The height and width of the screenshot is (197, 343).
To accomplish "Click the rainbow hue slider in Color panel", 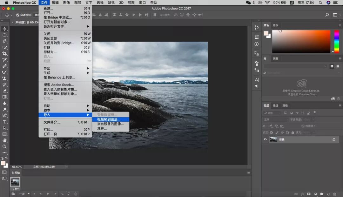I will 336,41.
